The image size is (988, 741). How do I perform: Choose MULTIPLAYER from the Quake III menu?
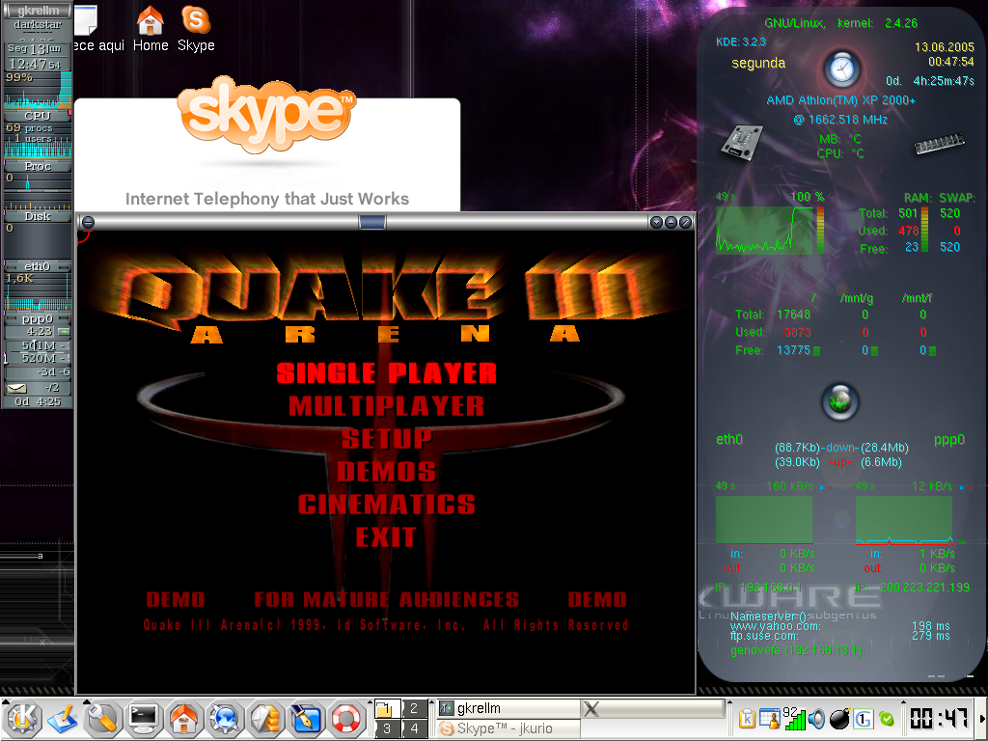(x=386, y=405)
